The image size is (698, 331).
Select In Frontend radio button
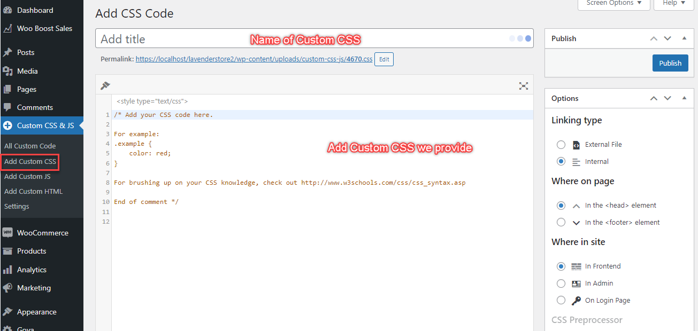point(561,266)
